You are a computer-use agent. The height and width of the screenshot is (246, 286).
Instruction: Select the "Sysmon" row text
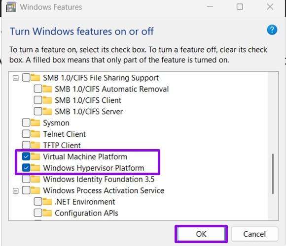pyautogui.click(x=56, y=123)
